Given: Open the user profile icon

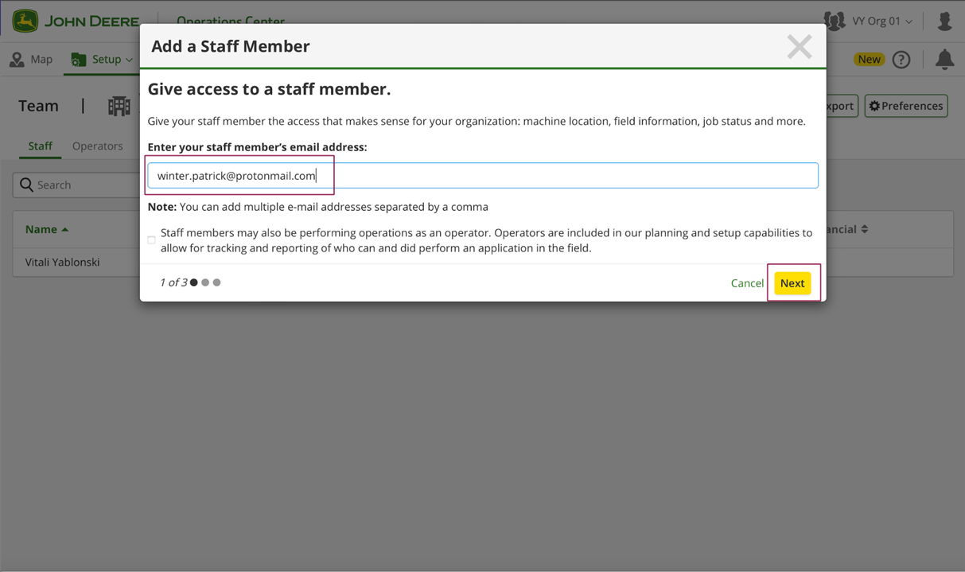Looking at the screenshot, I should [944, 21].
